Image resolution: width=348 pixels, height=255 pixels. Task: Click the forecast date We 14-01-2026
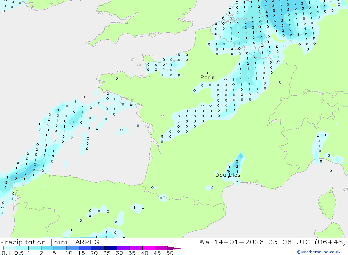click(x=231, y=242)
